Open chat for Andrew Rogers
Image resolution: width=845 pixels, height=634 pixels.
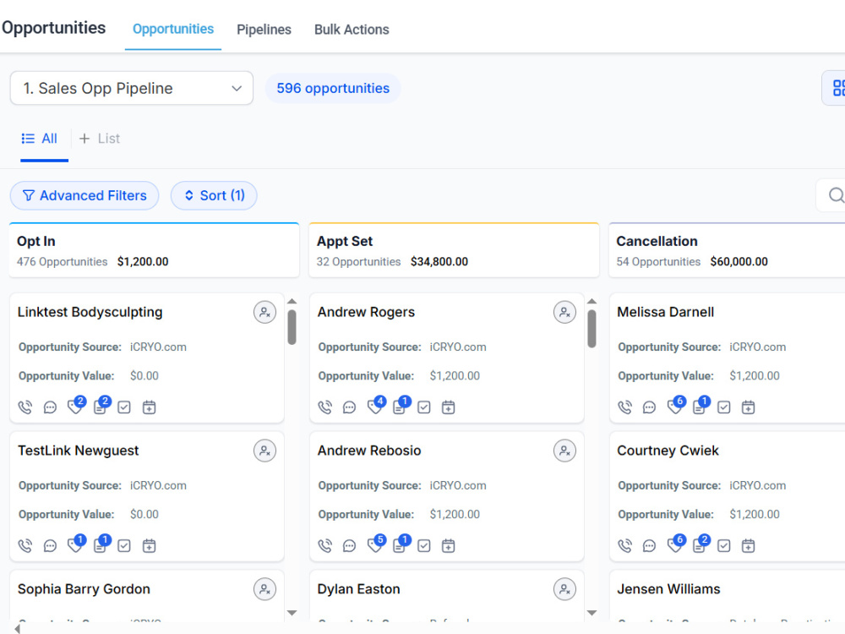[350, 407]
